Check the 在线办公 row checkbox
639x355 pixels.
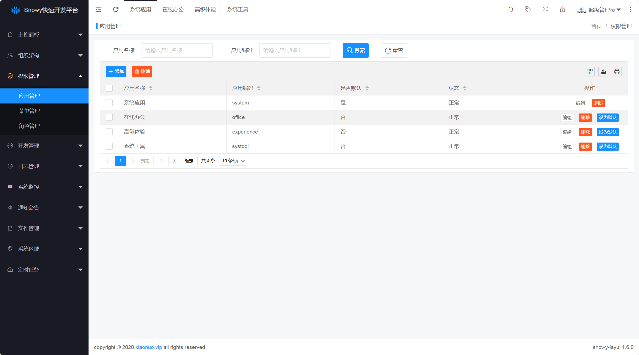click(109, 117)
